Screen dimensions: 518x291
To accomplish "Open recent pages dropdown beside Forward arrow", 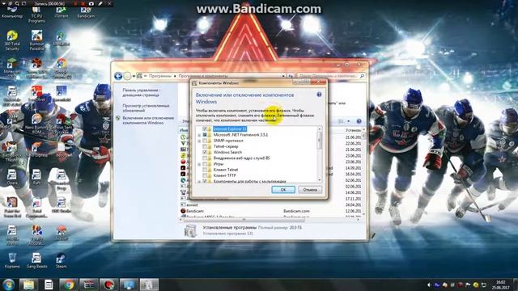I will click(x=134, y=76).
